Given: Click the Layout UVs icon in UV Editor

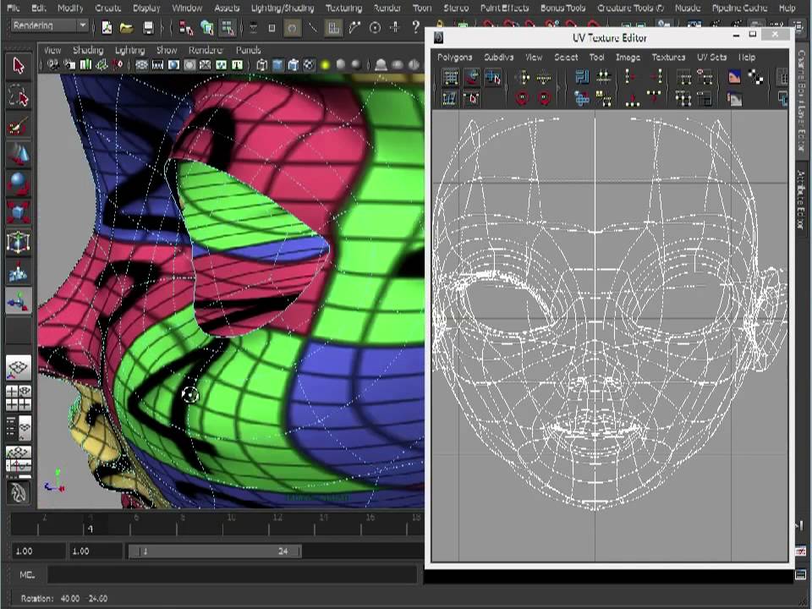Looking at the screenshot, I should tap(582, 78).
